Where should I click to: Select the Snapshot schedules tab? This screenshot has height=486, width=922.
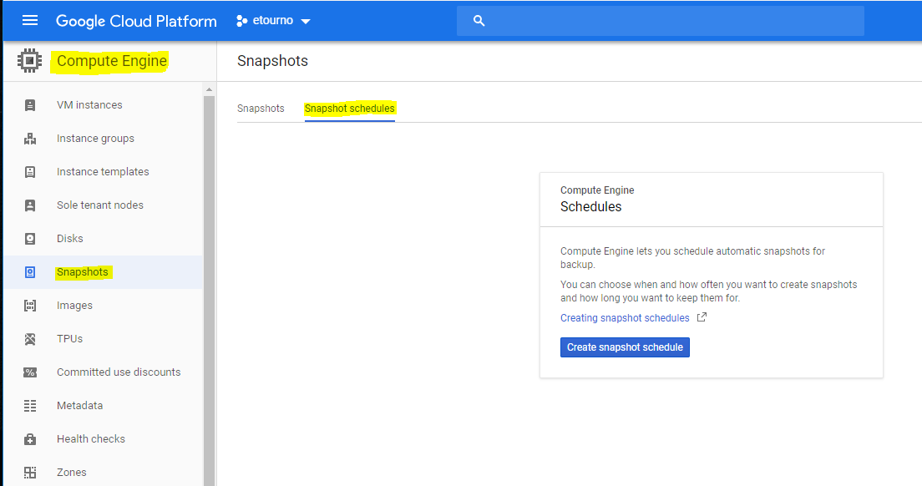[349, 108]
